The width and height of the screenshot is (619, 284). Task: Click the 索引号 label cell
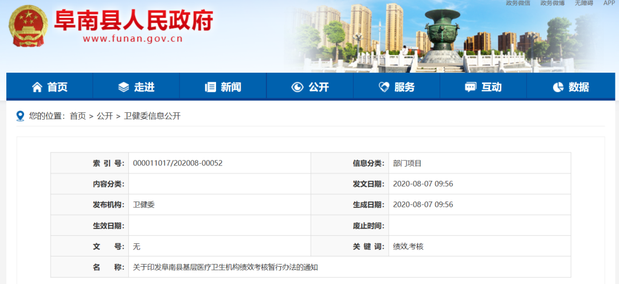(x=89, y=163)
